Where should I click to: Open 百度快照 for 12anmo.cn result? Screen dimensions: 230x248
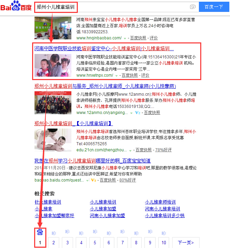(x=152, y=113)
